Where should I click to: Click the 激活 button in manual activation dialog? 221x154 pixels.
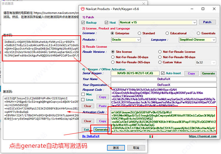click(116, 148)
